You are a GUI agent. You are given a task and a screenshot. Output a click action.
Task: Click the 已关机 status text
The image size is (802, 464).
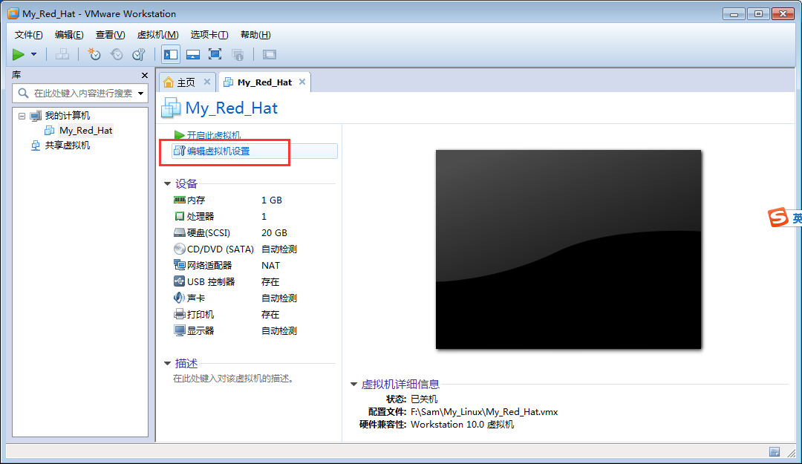424,399
